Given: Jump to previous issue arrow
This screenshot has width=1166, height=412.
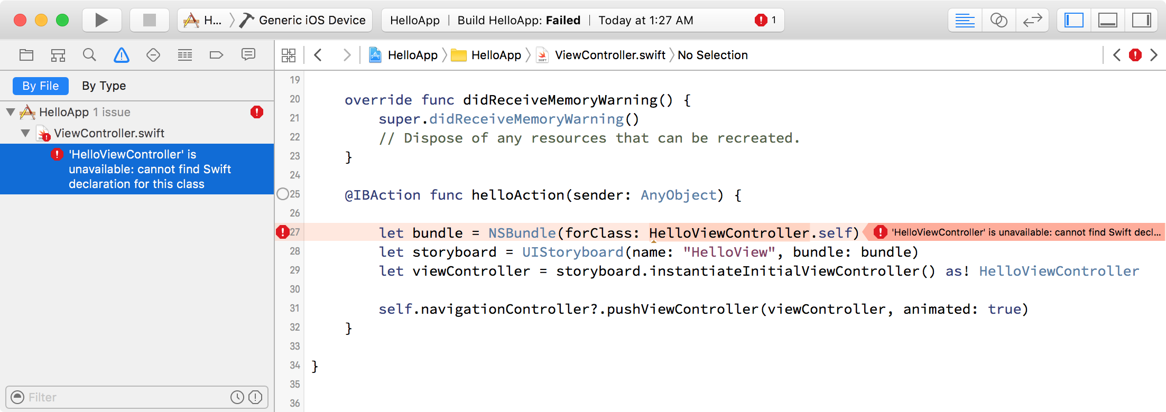Looking at the screenshot, I should 1117,55.
